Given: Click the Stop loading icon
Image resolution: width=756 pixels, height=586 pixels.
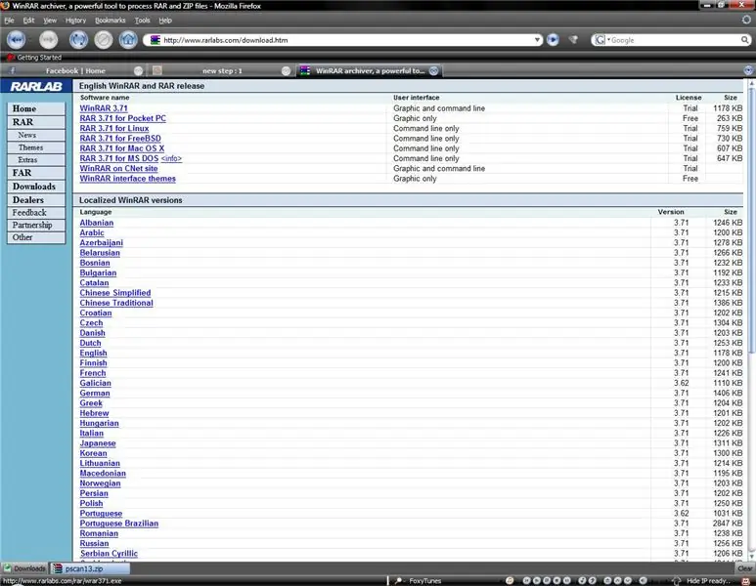Looking at the screenshot, I should pos(103,40).
